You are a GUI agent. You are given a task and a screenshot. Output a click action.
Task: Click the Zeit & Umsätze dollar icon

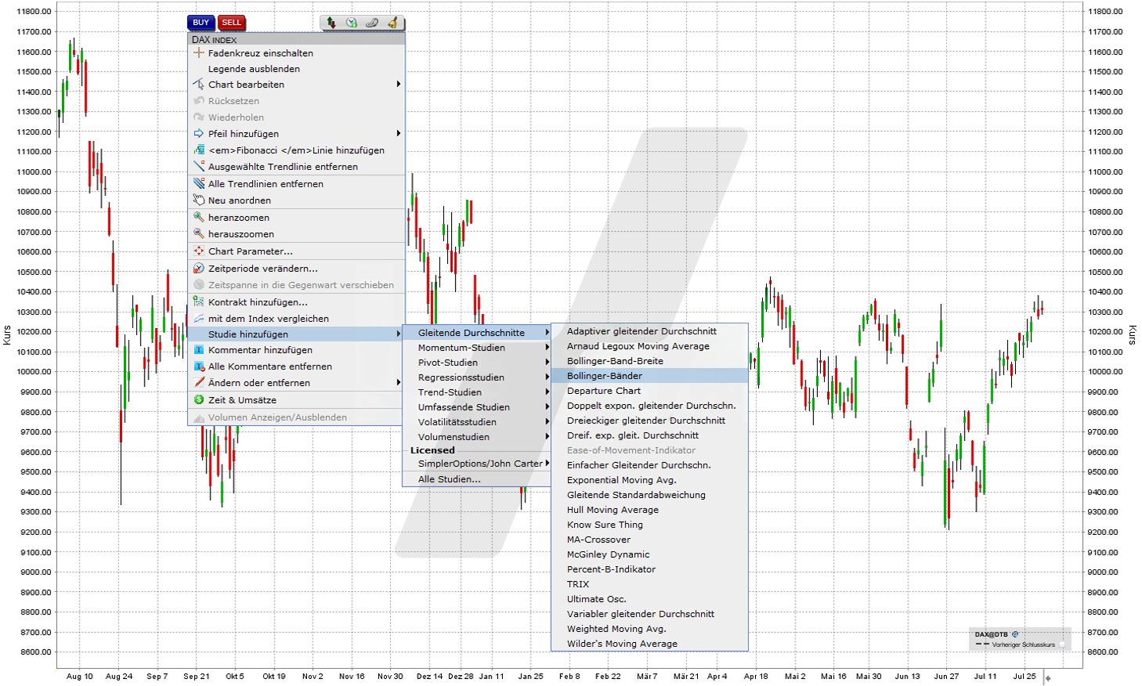(197, 399)
